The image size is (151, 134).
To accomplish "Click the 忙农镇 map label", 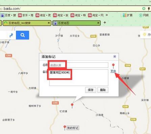I will pos(63,111).
